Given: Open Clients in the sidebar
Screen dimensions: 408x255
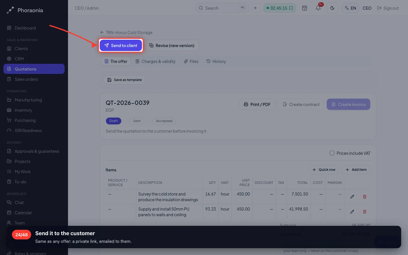Looking at the screenshot, I should click(34, 49).
